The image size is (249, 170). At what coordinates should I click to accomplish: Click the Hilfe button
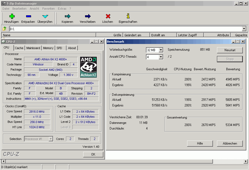point(200,143)
